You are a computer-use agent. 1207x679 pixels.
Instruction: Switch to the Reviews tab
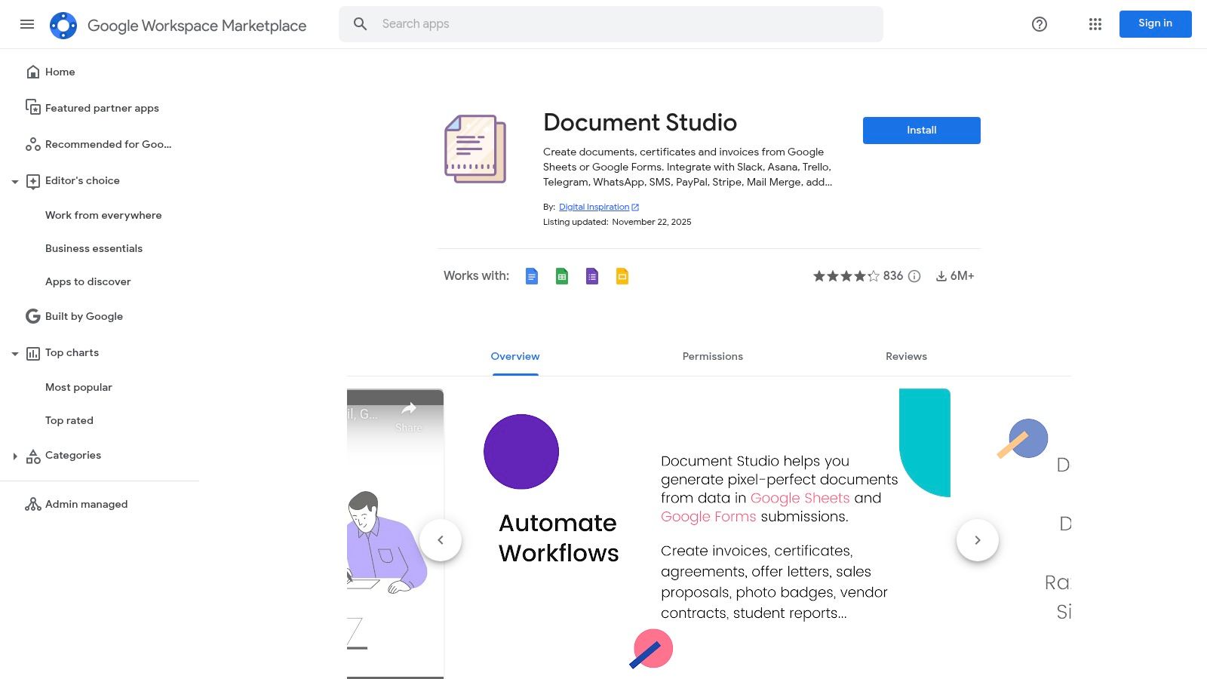click(906, 356)
